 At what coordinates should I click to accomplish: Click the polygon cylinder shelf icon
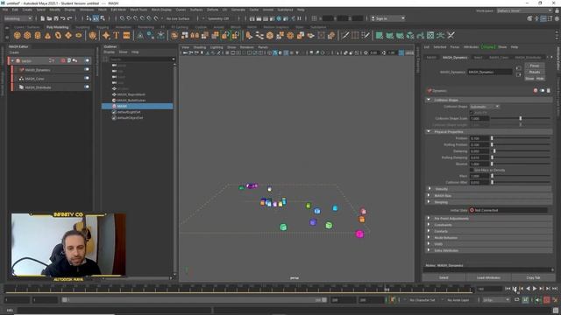pos(38,35)
